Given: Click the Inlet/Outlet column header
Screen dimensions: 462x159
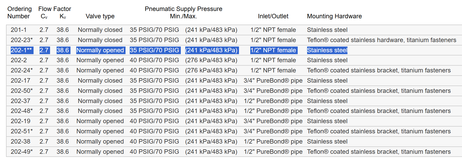Looking at the screenshot, I should click(273, 16).
